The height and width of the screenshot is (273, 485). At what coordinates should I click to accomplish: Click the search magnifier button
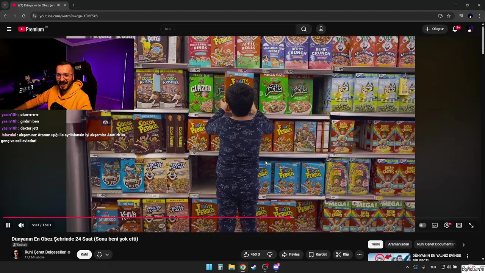pyautogui.click(x=304, y=29)
